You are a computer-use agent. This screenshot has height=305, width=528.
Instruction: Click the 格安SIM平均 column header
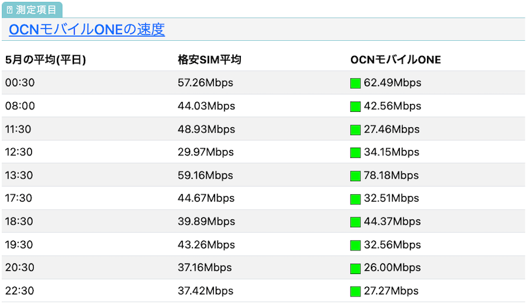tap(209, 59)
